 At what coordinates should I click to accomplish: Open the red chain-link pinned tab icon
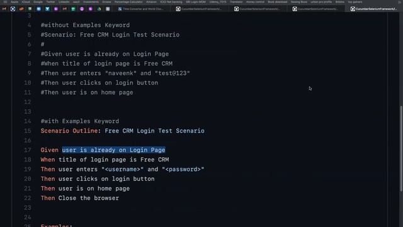click(21, 9)
